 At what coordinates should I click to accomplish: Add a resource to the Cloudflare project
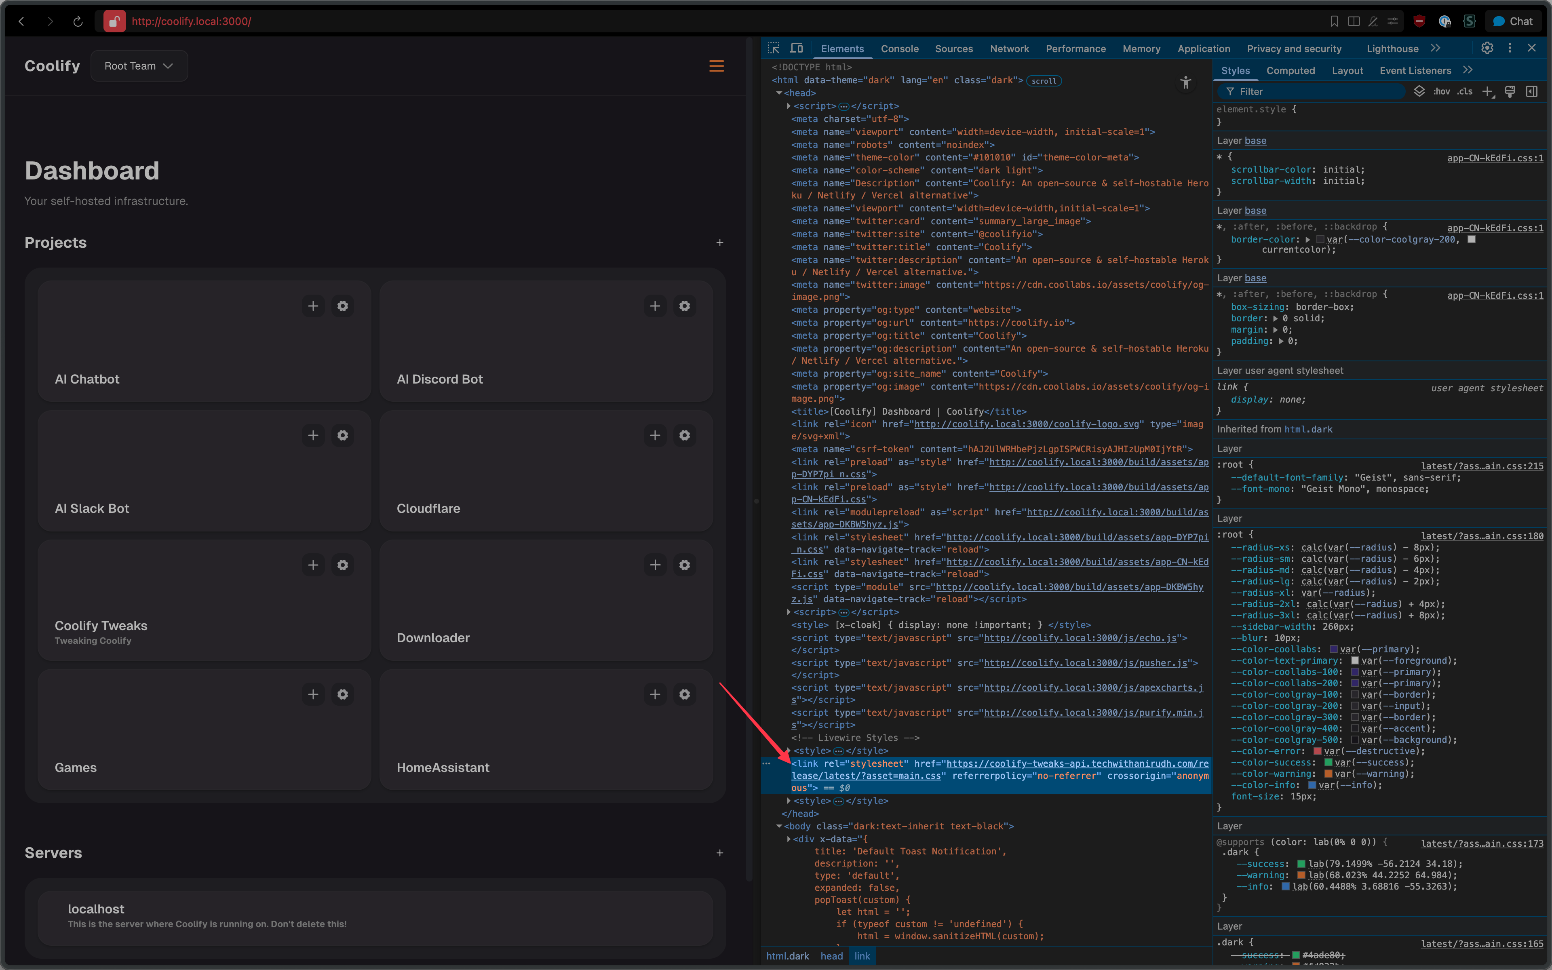coord(655,435)
